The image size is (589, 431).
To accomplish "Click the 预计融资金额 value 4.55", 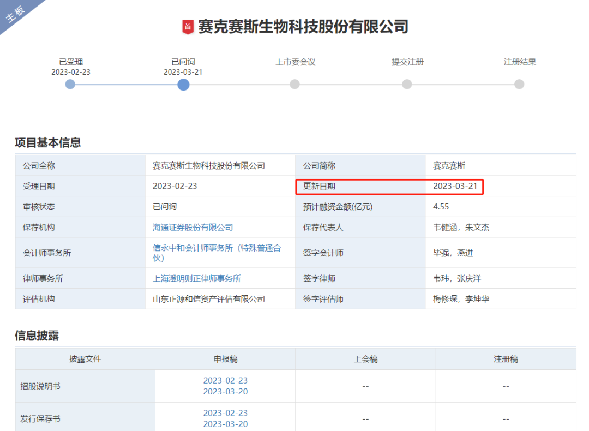I will 441,207.
